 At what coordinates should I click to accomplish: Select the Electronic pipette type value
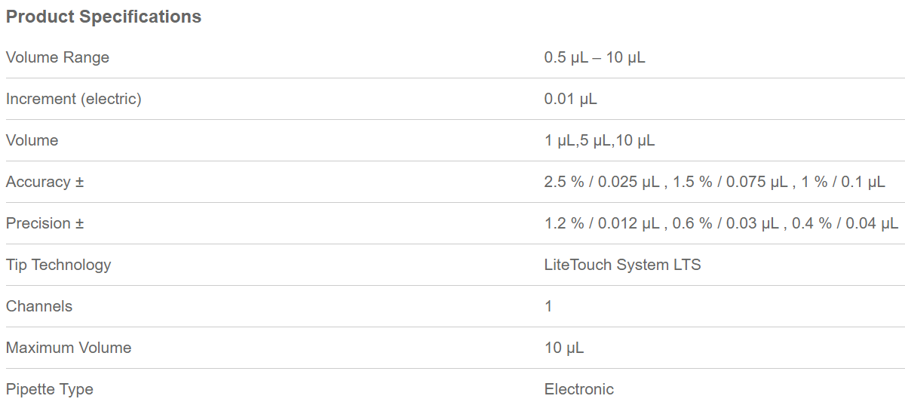pos(578,389)
